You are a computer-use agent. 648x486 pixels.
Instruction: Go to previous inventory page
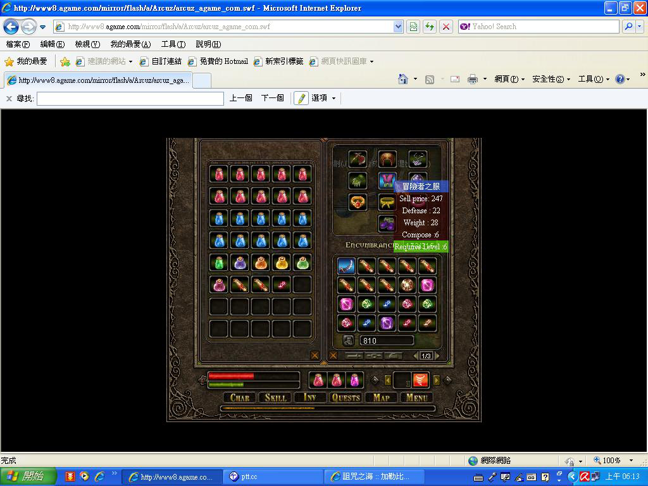coord(416,356)
